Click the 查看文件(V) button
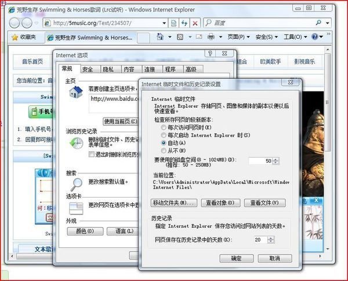This screenshot has height=281, width=348. 264,203
